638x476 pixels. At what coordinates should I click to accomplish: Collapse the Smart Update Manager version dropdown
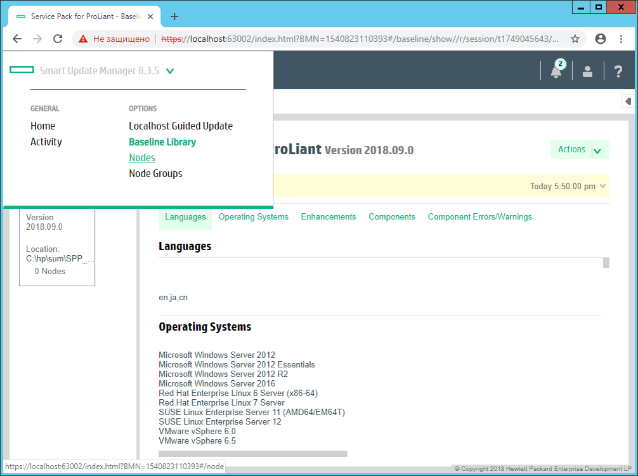(x=169, y=70)
